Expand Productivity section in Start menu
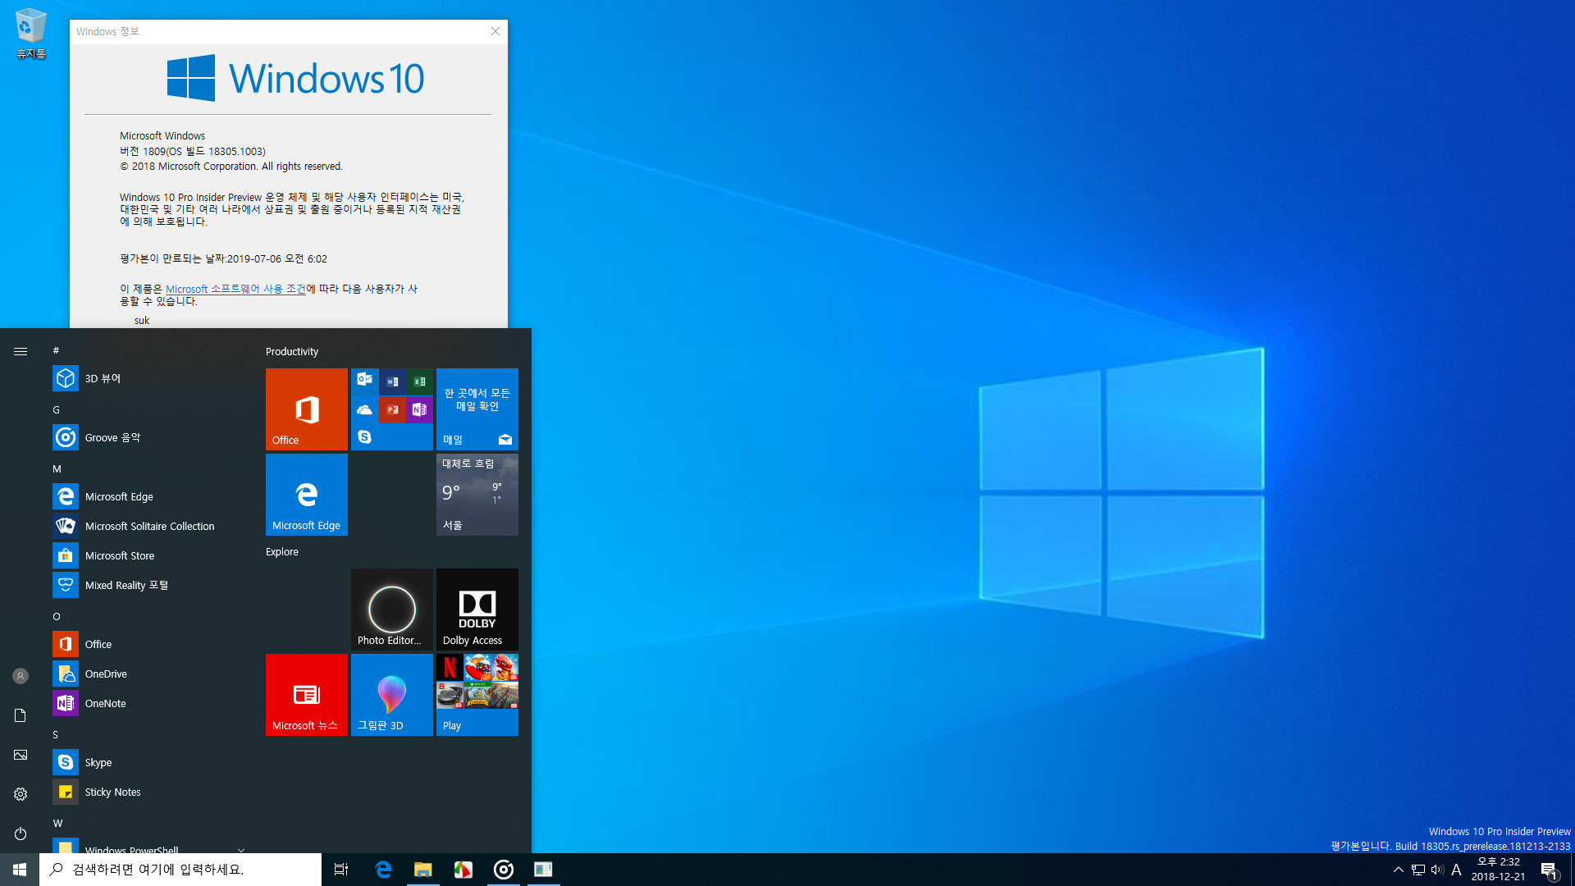The image size is (1575, 886). 292,350
